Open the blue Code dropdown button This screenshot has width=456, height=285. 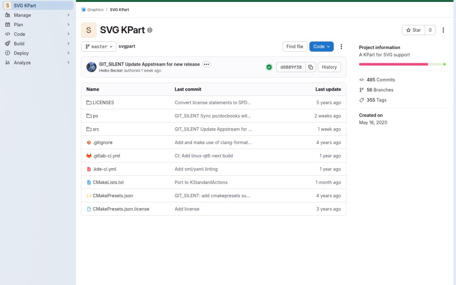(x=322, y=47)
